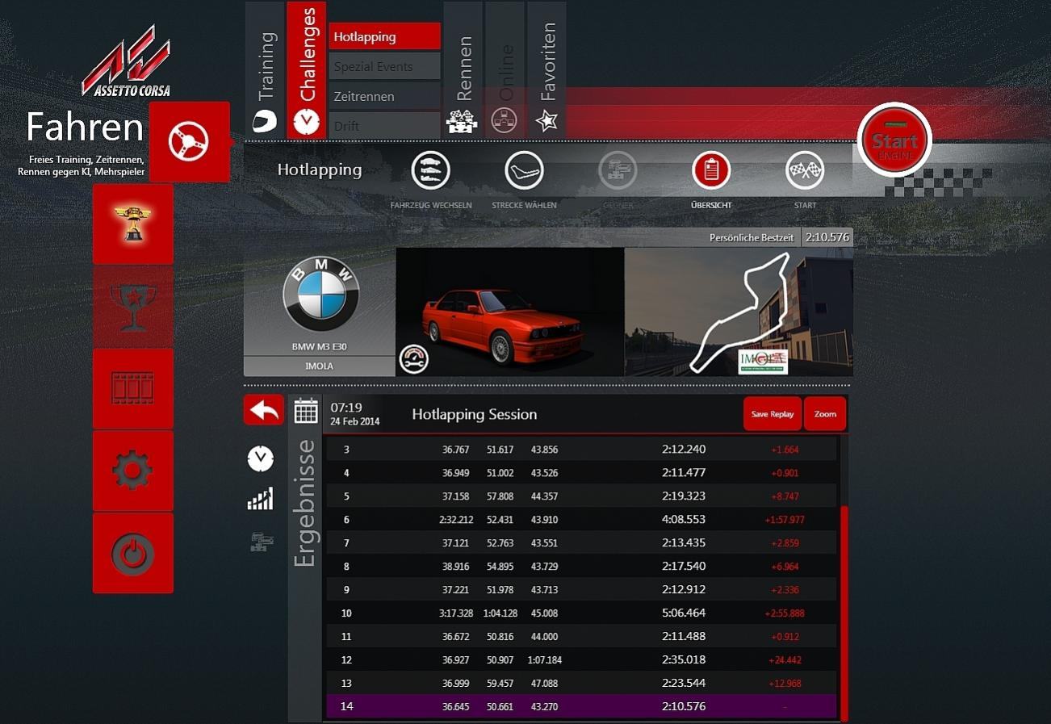1051x724 pixels.
Task: Select lap 11 row with 2:11.488
Action: pyautogui.click(x=581, y=637)
